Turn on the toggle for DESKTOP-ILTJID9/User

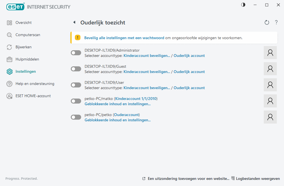point(76,85)
